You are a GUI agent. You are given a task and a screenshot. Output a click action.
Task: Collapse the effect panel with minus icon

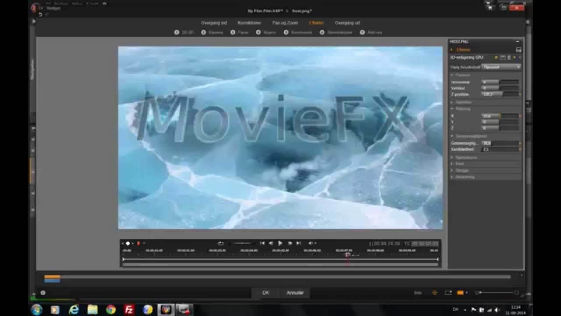tap(518, 42)
